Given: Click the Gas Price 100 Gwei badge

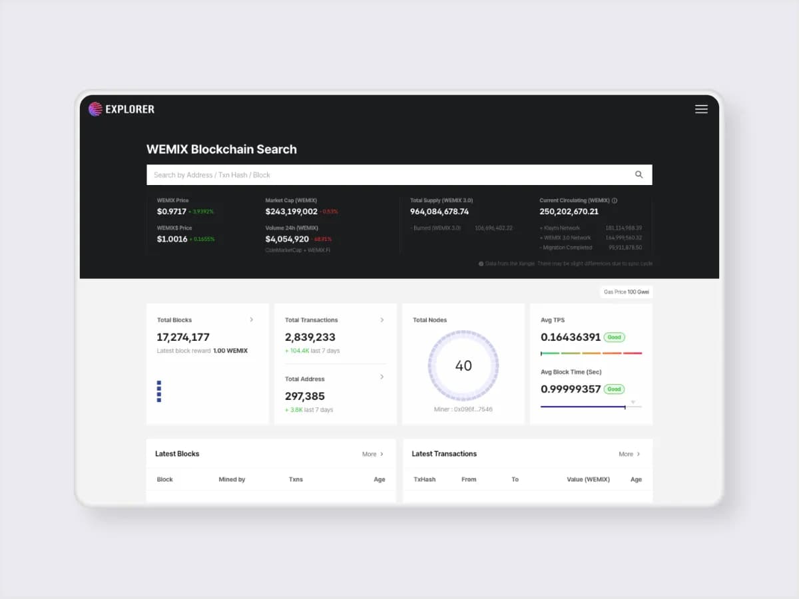Looking at the screenshot, I should [625, 292].
